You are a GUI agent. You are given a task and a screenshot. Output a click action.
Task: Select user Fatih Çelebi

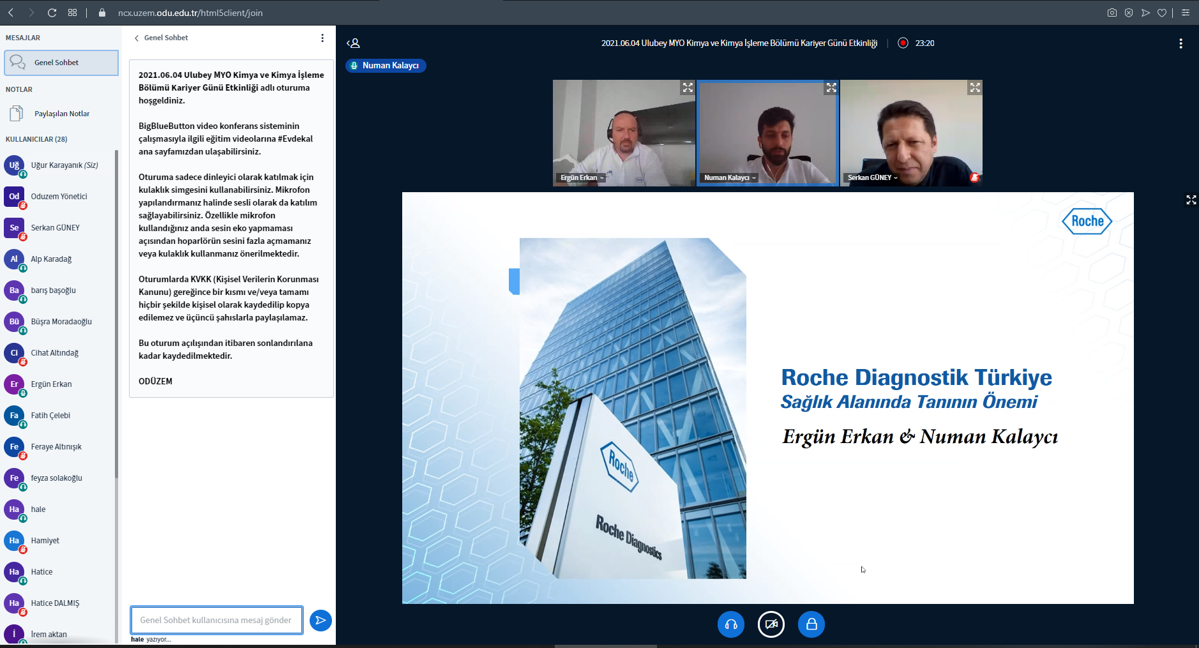coord(59,416)
